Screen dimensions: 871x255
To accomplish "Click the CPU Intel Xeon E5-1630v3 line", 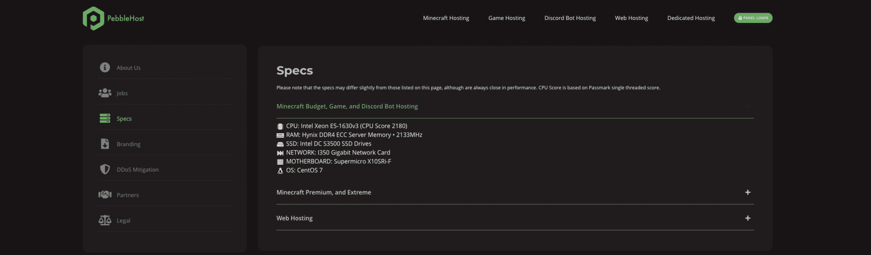I will click(x=347, y=126).
